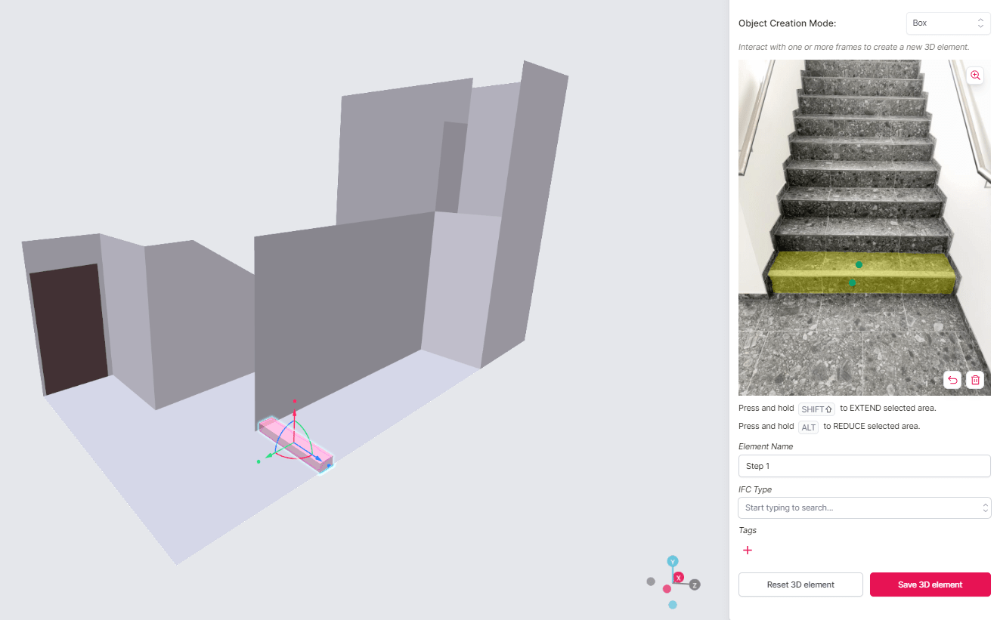
Task: Click the Reset 3D element button
Action: [800, 584]
